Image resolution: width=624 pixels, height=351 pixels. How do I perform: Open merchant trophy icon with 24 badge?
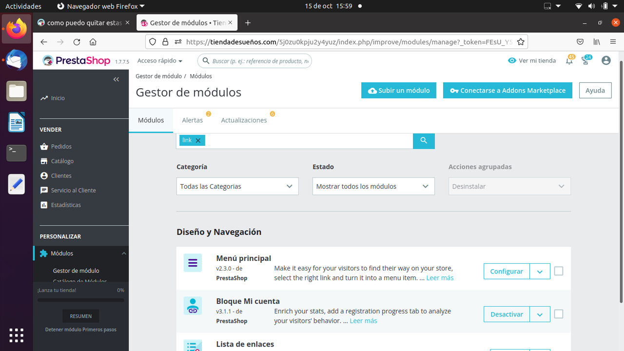tap(586, 60)
